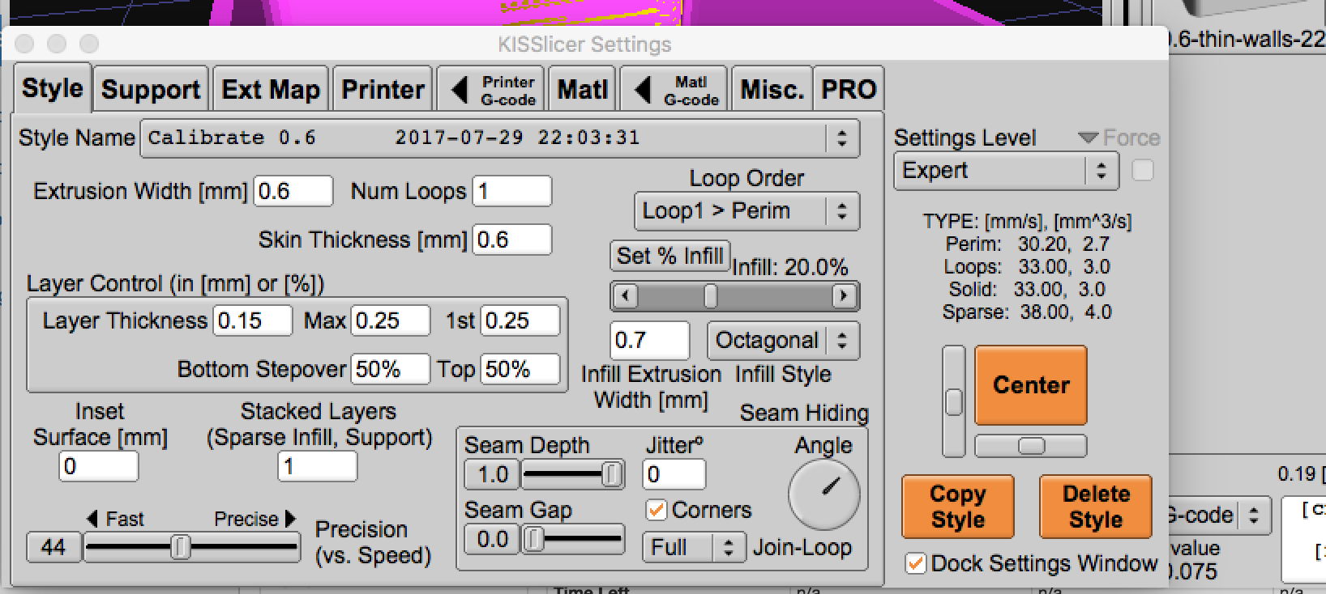Click the Top stepover input field
1326x594 pixels.
pos(520,370)
